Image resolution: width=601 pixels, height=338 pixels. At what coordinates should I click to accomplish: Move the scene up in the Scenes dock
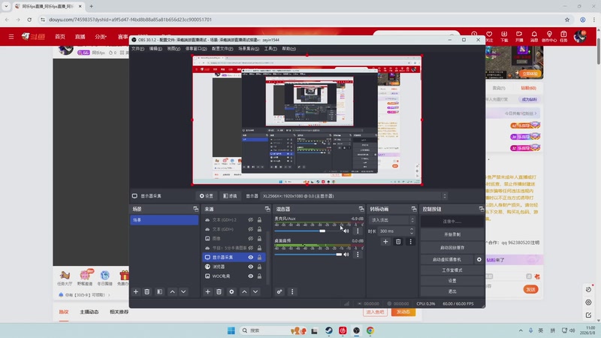(173, 291)
